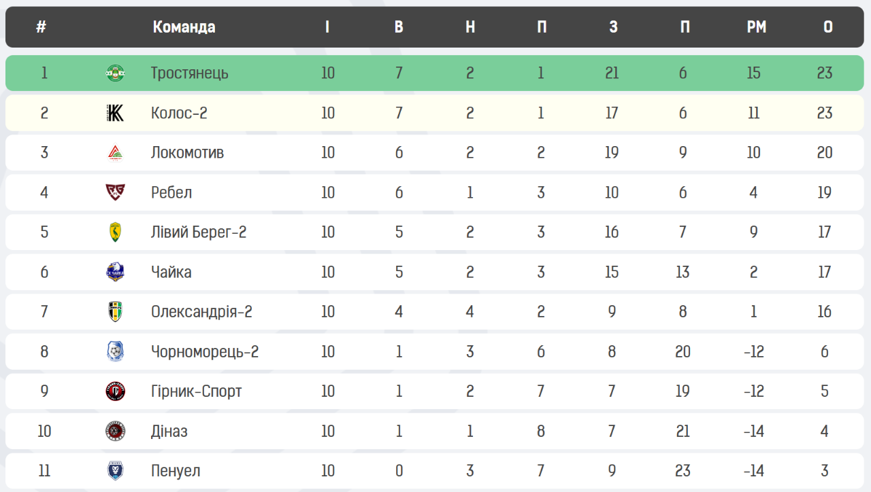This screenshot has height=492, width=871.
Task: Select the Локомотив team name
Action: pyautogui.click(x=187, y=153)
